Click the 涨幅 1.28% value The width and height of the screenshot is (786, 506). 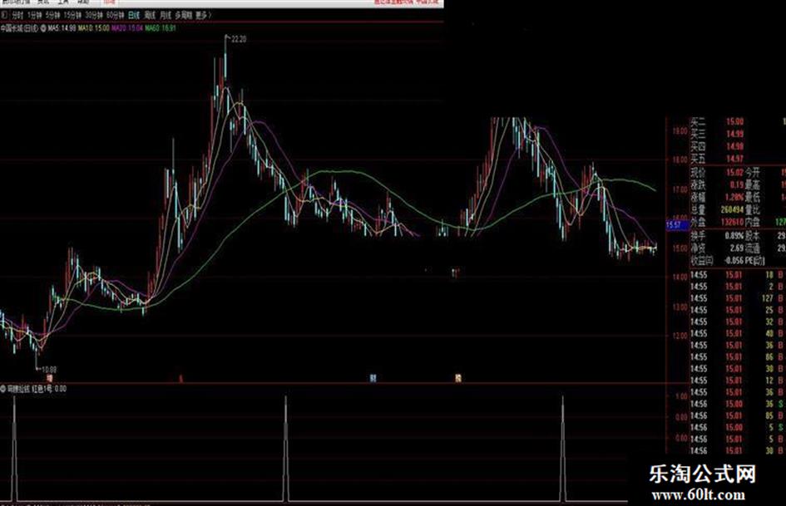point(734,198)
